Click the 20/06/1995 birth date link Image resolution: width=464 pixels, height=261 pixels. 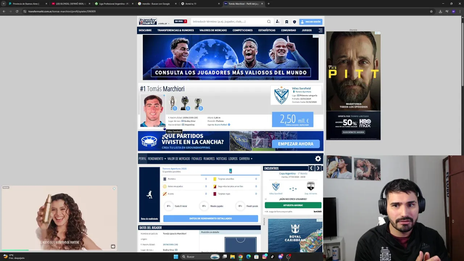(x=170, y=245)
